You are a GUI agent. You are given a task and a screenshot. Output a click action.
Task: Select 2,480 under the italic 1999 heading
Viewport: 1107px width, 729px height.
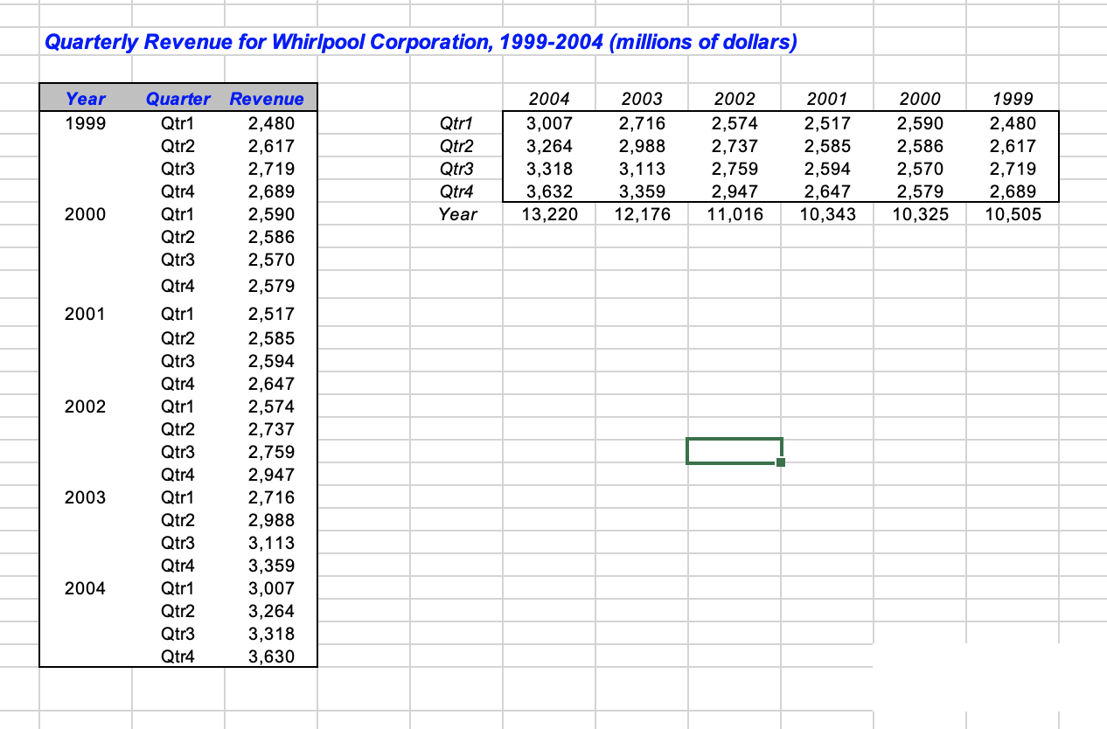[x=1013, y=123]
